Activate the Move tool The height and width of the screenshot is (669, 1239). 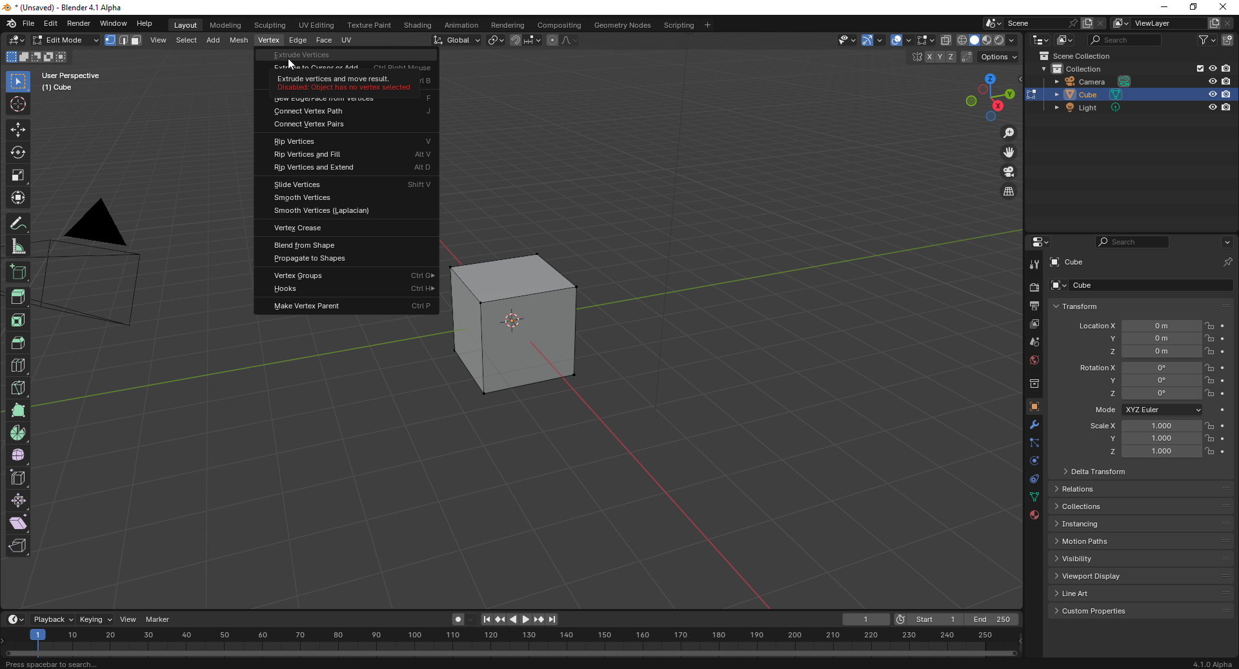click(18, 130)
